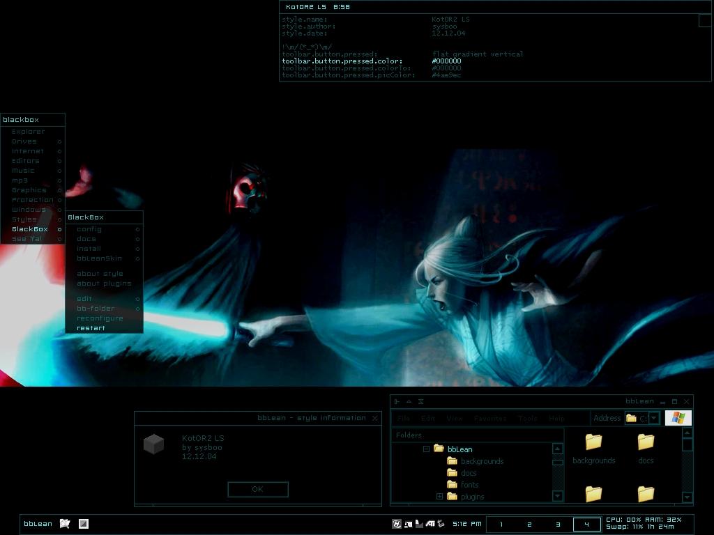
Task: Switch to workspace 2 on the toolbar
Action: coord(529,524)
